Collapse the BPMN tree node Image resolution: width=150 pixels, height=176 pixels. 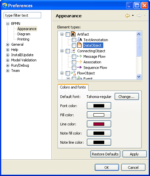[8, 24]
